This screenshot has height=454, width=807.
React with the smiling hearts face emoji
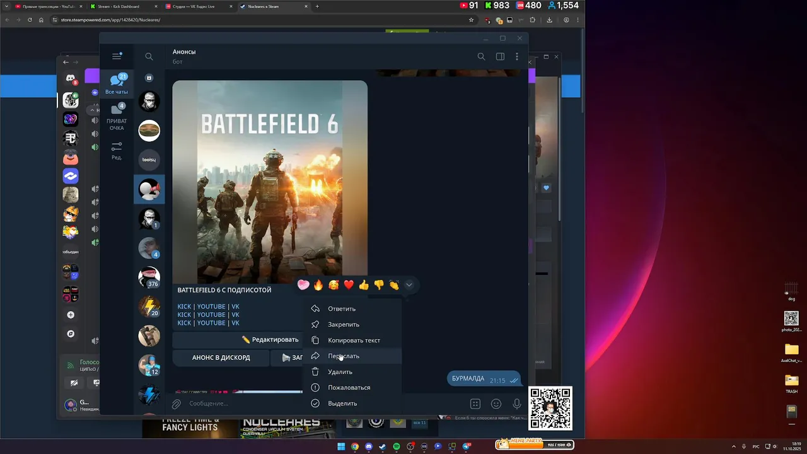tap(334, 285)
